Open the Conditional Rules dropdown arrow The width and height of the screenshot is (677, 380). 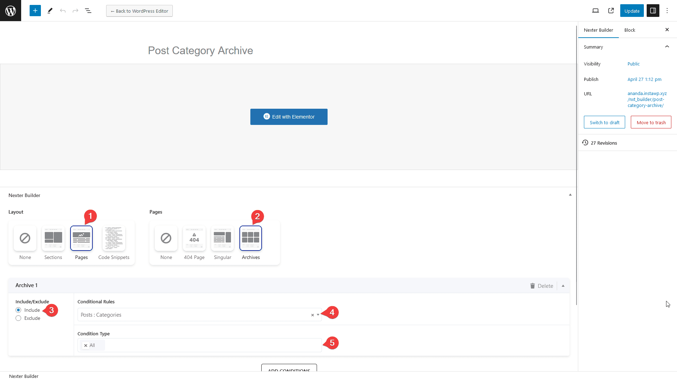(x=318, y=315)
